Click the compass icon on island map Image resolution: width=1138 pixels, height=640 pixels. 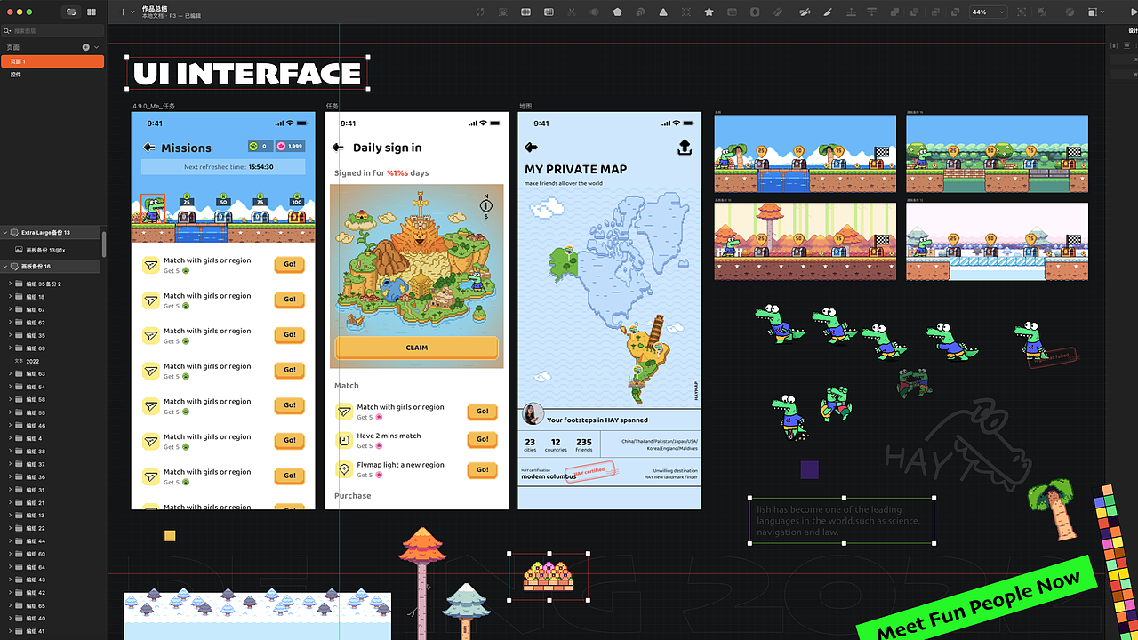coord(486,206)
